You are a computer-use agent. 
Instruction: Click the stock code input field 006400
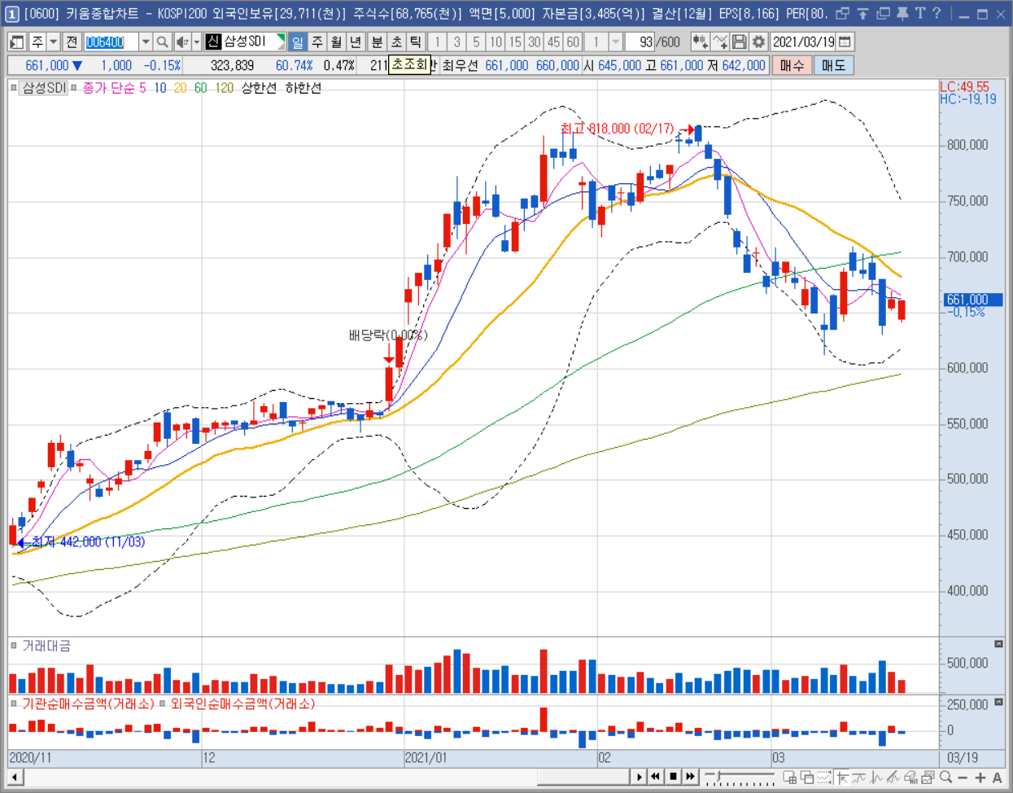click(111, 42)
